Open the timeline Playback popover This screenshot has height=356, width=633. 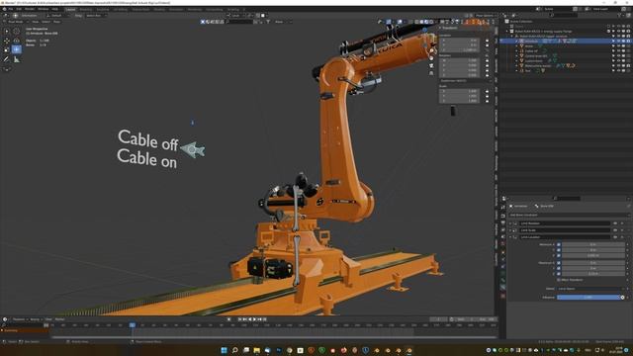20,319
